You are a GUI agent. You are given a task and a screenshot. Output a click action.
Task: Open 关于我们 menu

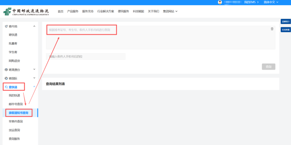click(x=154, y=12)
